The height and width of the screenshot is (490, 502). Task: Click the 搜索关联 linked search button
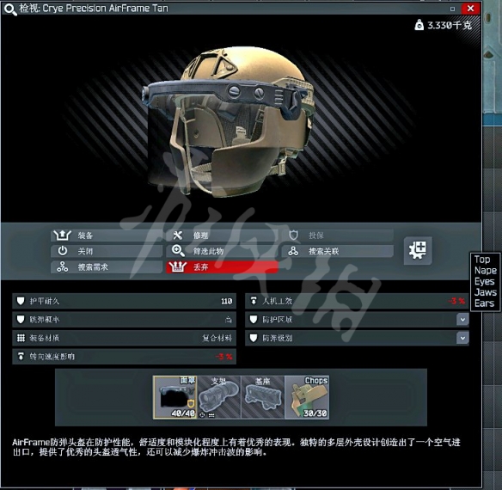[x=338, y=251]
